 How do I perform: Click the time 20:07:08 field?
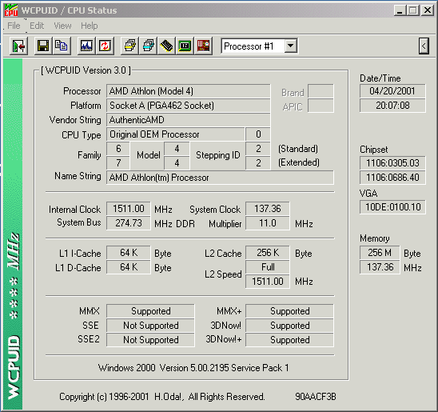pos(392,106)
